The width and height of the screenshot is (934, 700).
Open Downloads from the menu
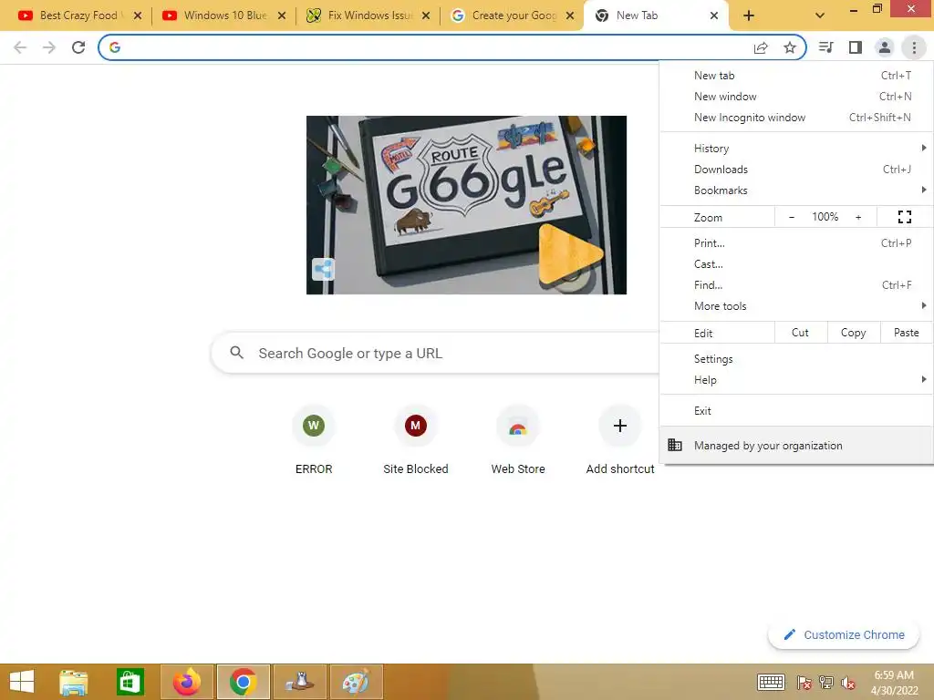click(x=796, y=169)
